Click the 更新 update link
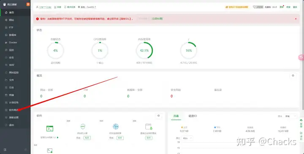The image size is (304, 154). (x=281, y=7)
